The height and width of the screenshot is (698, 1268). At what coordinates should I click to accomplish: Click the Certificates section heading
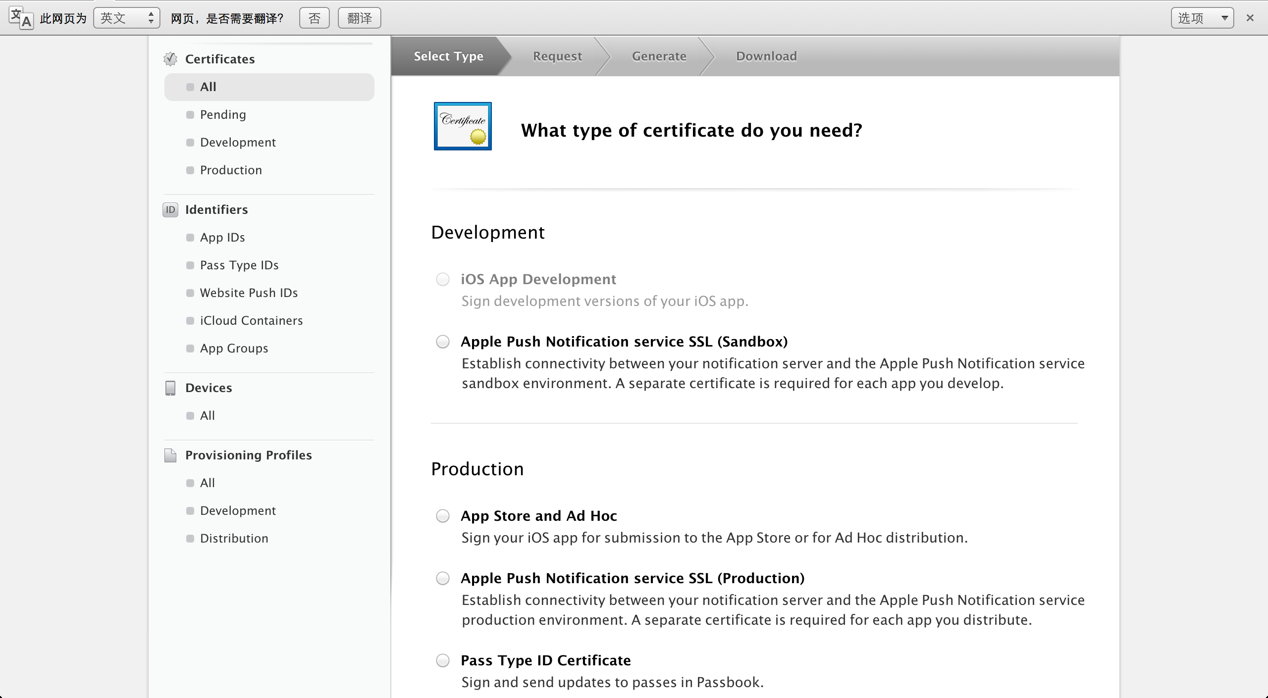pyautogui.click(x=220, y=59)
